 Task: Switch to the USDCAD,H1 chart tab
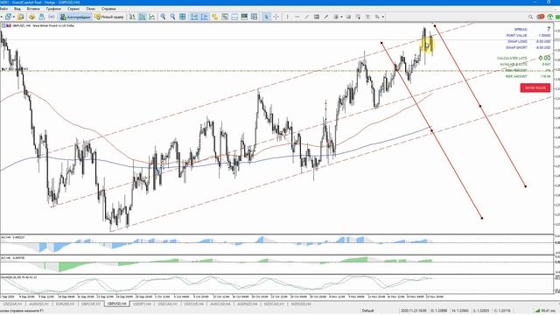coord(167,304)
